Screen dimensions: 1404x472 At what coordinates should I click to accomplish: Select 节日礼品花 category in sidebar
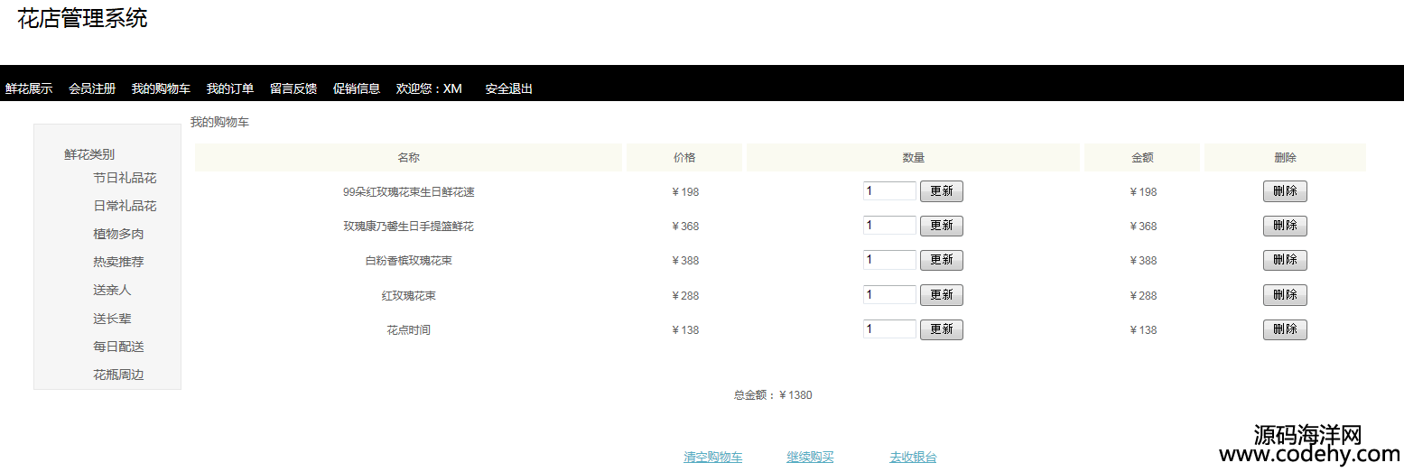(x=125, y=178)
